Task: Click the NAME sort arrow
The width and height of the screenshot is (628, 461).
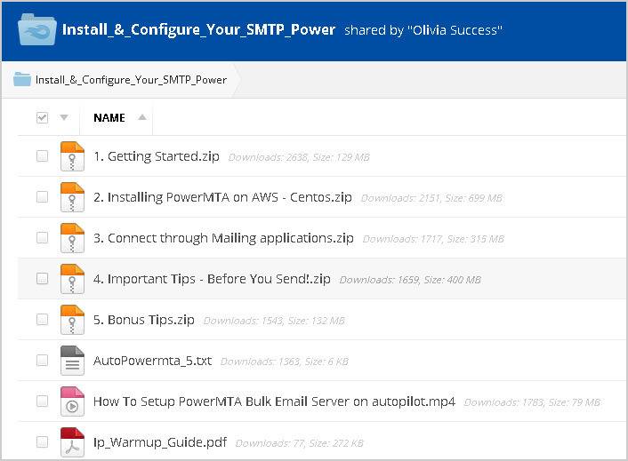Action: tap(142, 117)
